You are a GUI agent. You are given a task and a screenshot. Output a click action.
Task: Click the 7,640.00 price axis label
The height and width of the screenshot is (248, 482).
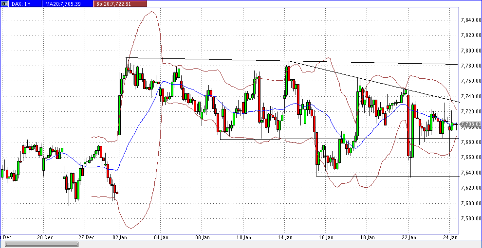[471, 173]
